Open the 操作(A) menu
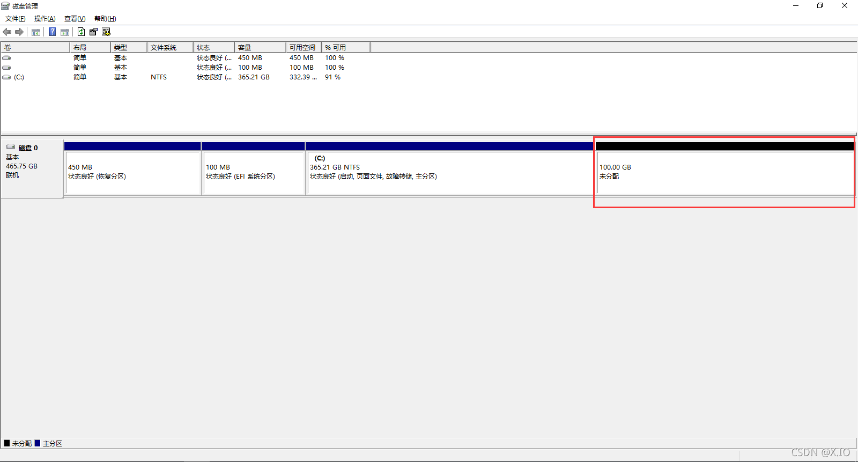Screen dimensions: 858x462 coord(45,19)
